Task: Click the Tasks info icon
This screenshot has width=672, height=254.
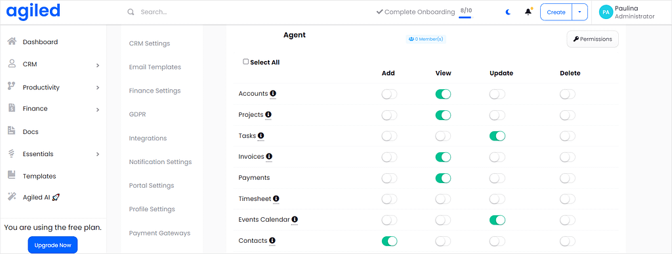Action: coord(261,136)
